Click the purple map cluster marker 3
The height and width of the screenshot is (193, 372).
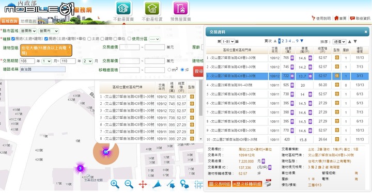click(80, 168)
